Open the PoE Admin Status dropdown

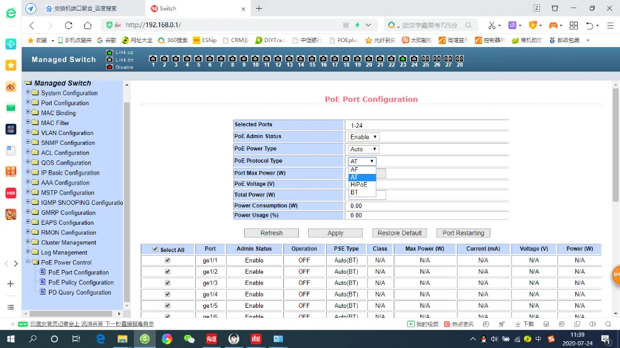(x=364, y=137)
